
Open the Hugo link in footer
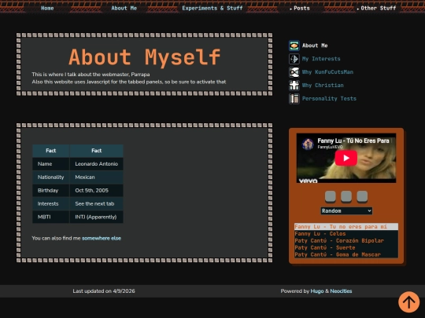coord(317,291)
